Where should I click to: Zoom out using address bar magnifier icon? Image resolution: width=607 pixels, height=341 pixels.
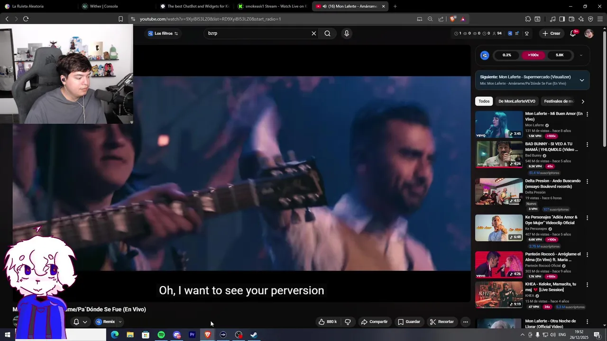point(430,19)
